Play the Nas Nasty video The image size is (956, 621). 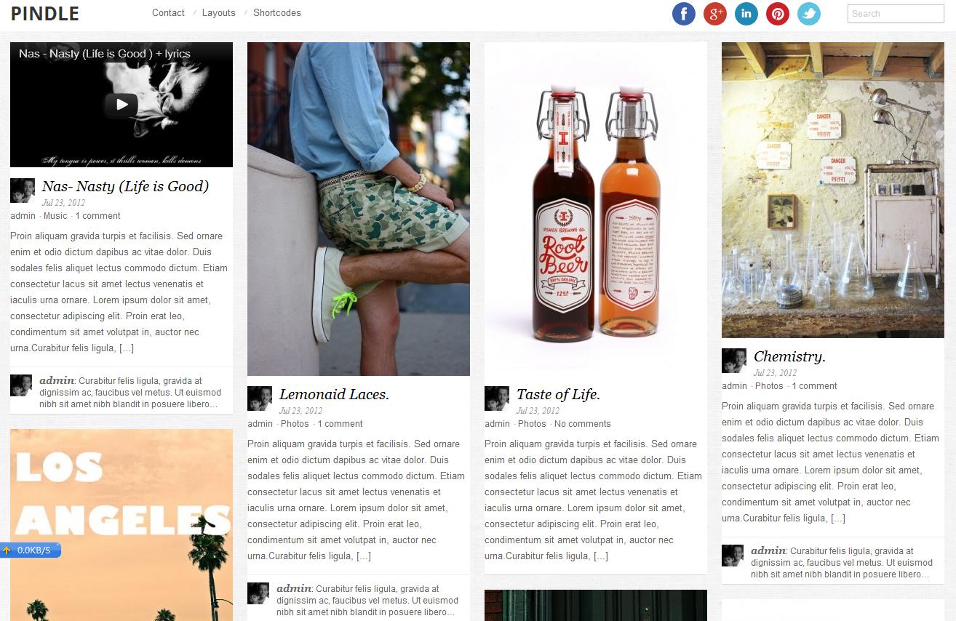[122, 105]
